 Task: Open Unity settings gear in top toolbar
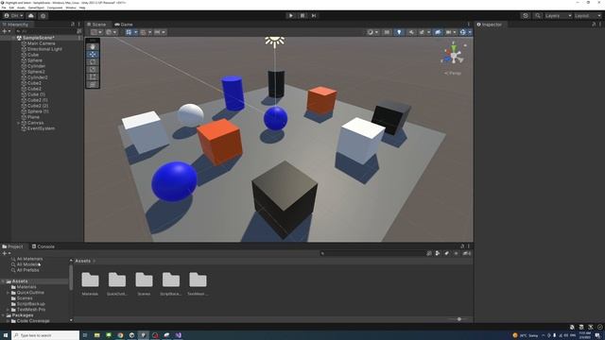point(43,16)
